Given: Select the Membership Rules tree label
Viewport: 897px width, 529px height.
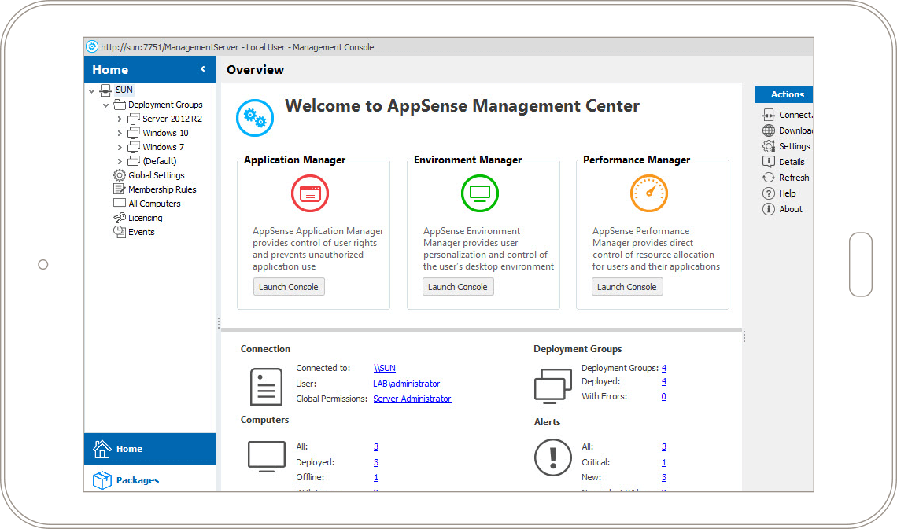Looking at the screenshot, I should click(x=162, y=189).
